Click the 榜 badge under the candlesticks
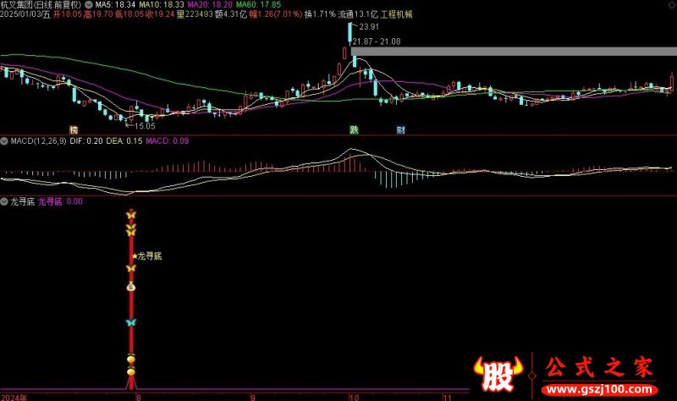677x401 pixels. coord(74,130)
